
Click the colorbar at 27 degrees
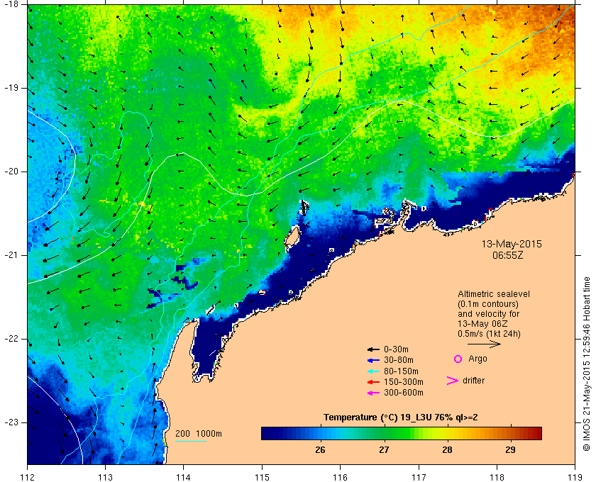pos(384,433)
